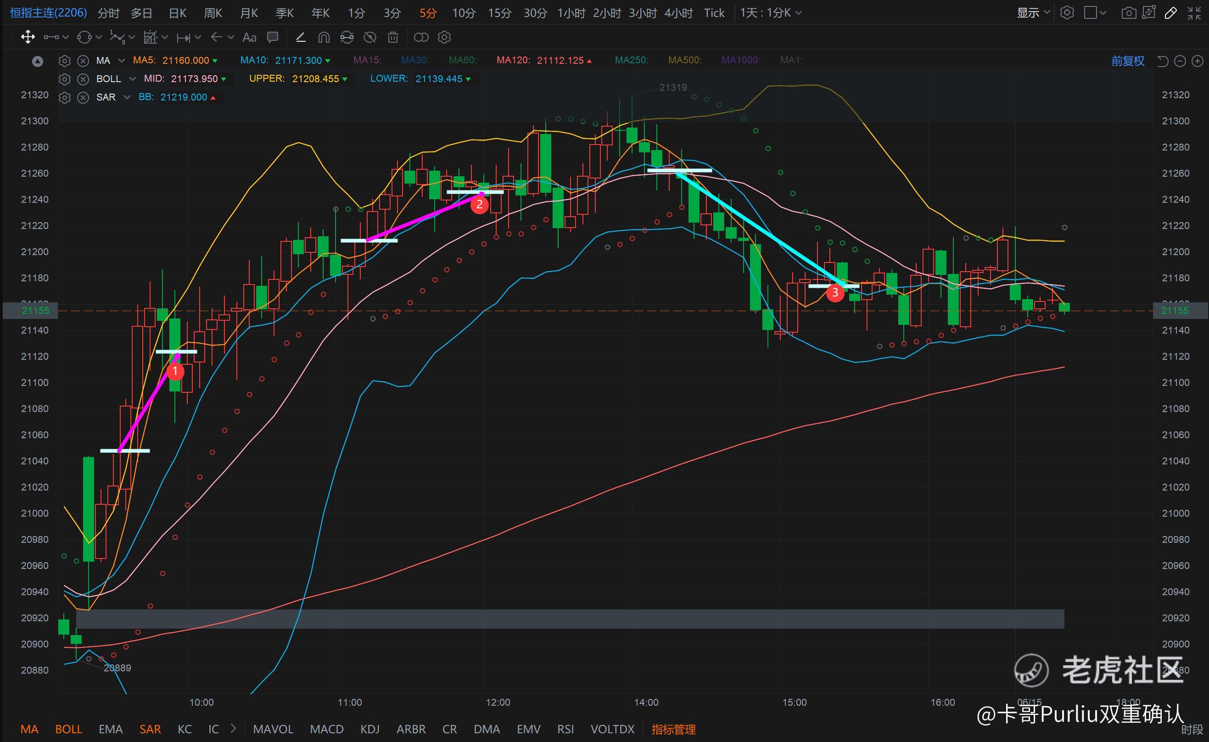Enable the RSI sub-indicator
The height and width of the screenshot is (742, 1209).
pyautogui.click(x=565, y=729)
